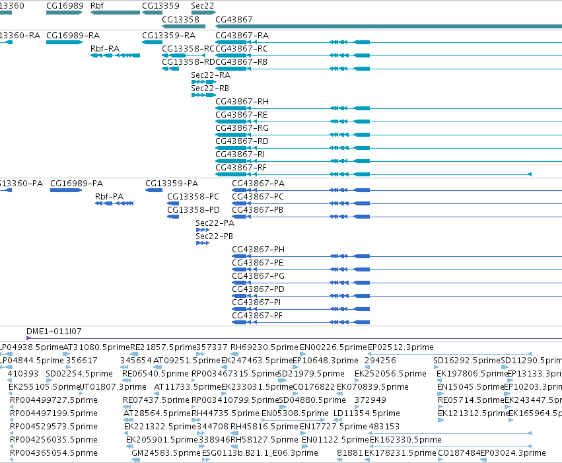Select EST RH69230.5prime

[x=265, y=347]
